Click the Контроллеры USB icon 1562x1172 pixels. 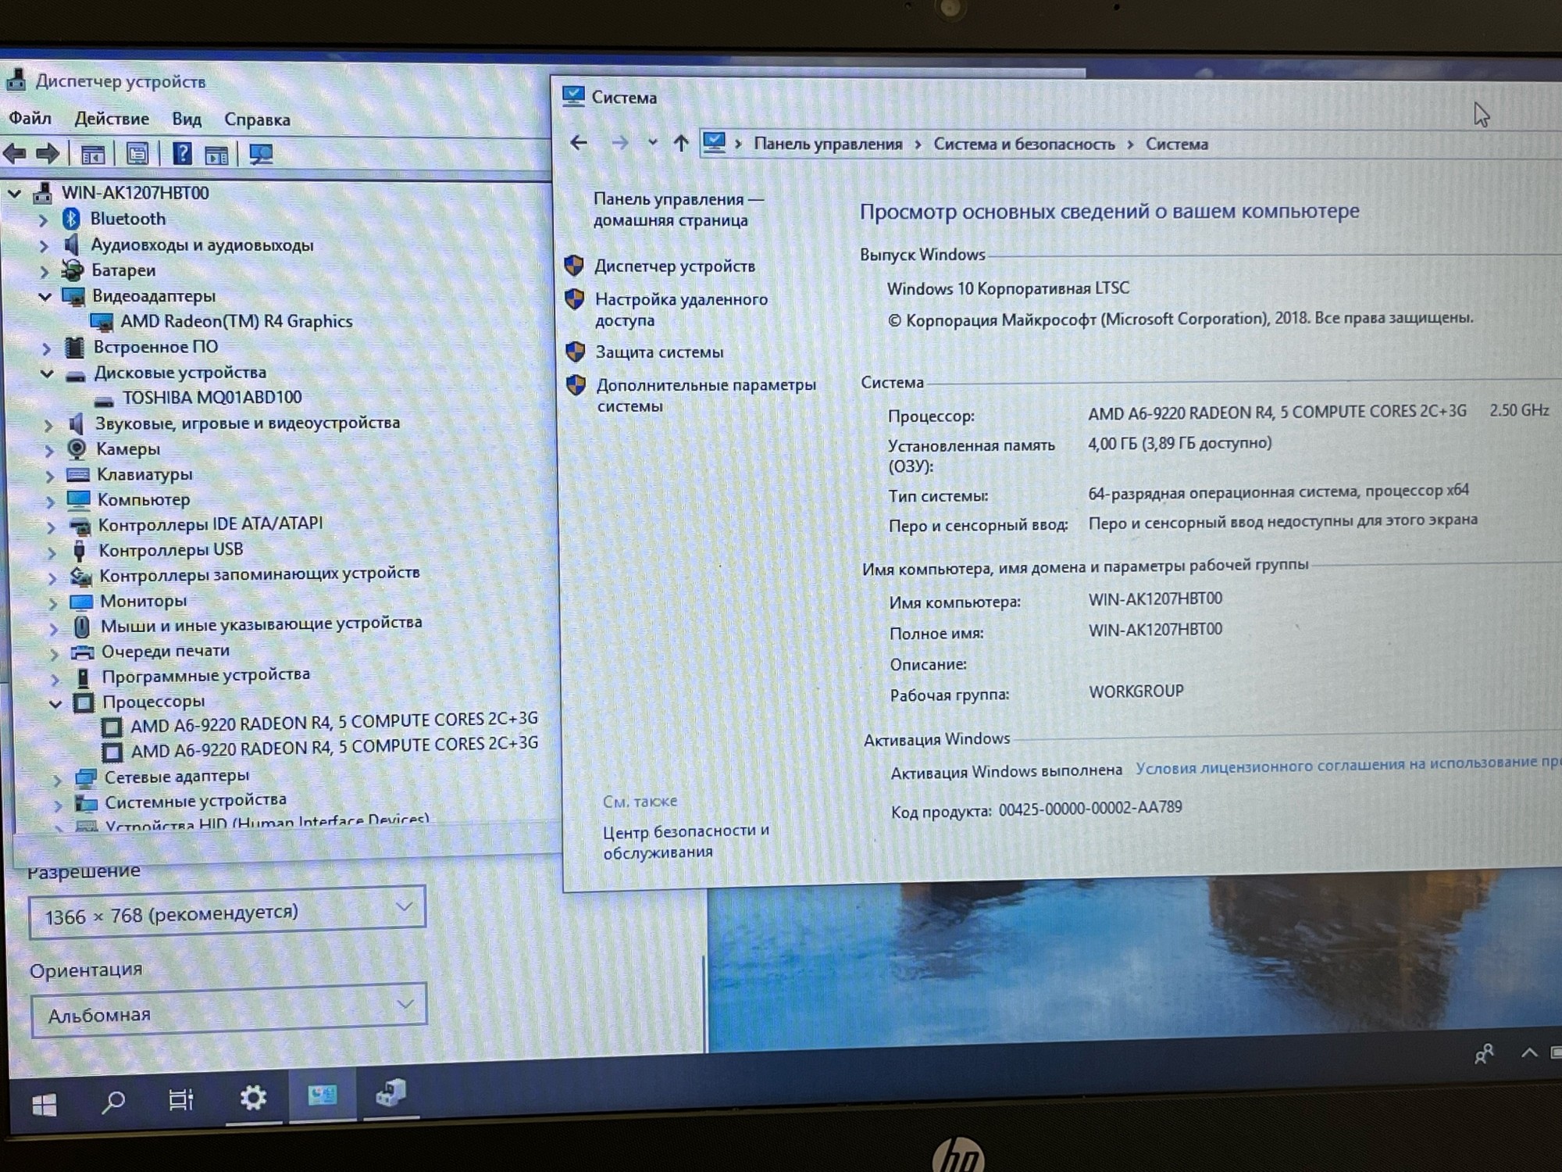79,550
